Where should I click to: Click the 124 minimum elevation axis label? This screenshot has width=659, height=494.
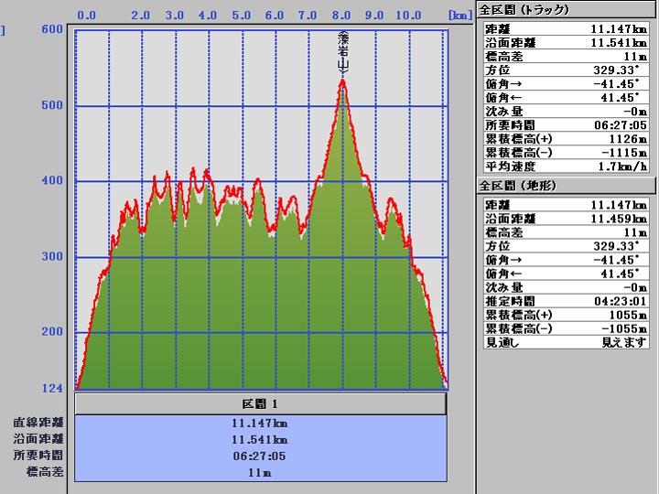[52, 388]
